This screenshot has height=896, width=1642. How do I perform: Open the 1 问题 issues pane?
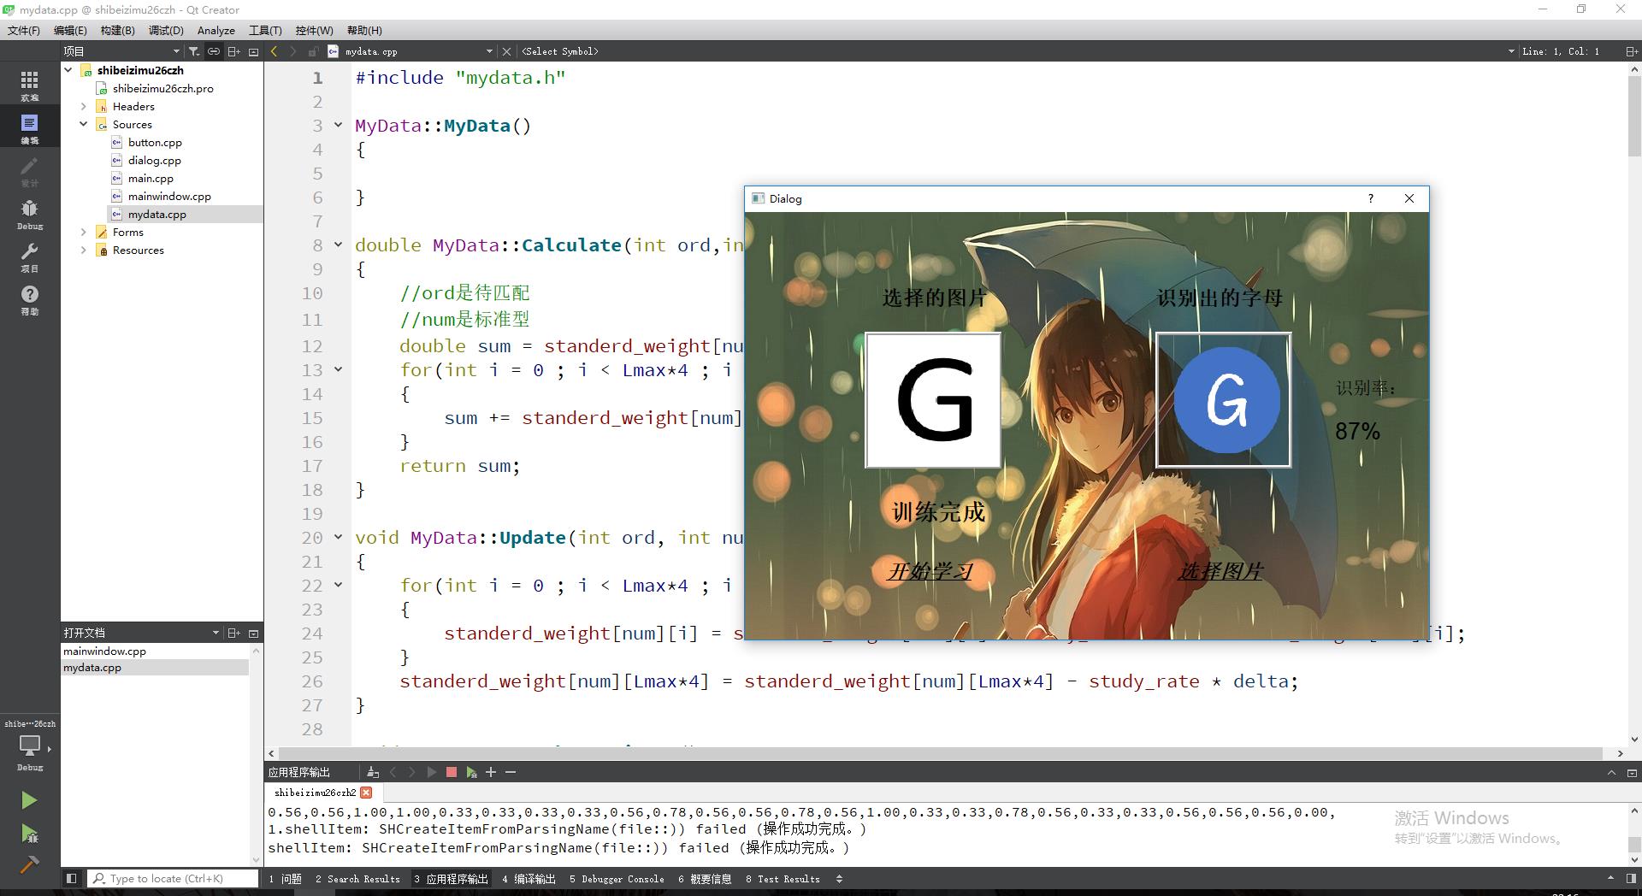pos(285,878)
